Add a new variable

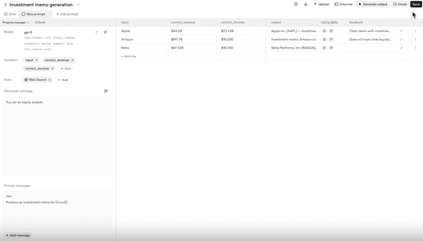pyautogui.click(x=66, y=69)
